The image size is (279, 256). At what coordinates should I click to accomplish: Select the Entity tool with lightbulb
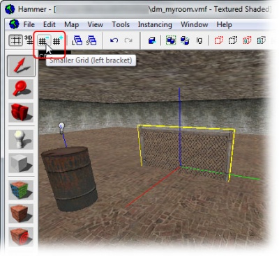pyautogui.click(x=21, y=140)
